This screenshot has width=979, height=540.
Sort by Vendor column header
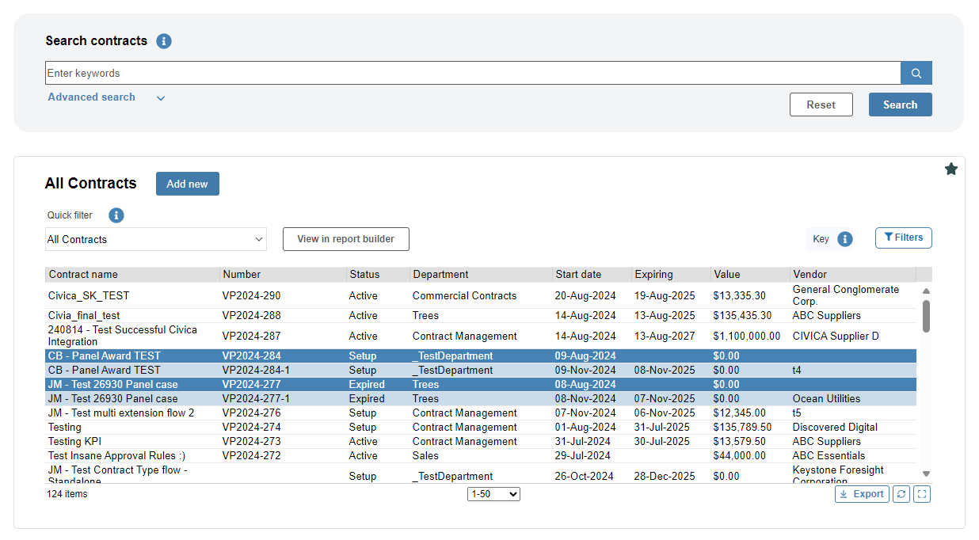tap(853, 275)
